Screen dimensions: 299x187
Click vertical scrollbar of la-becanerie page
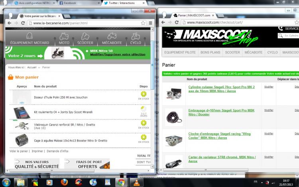152,65
